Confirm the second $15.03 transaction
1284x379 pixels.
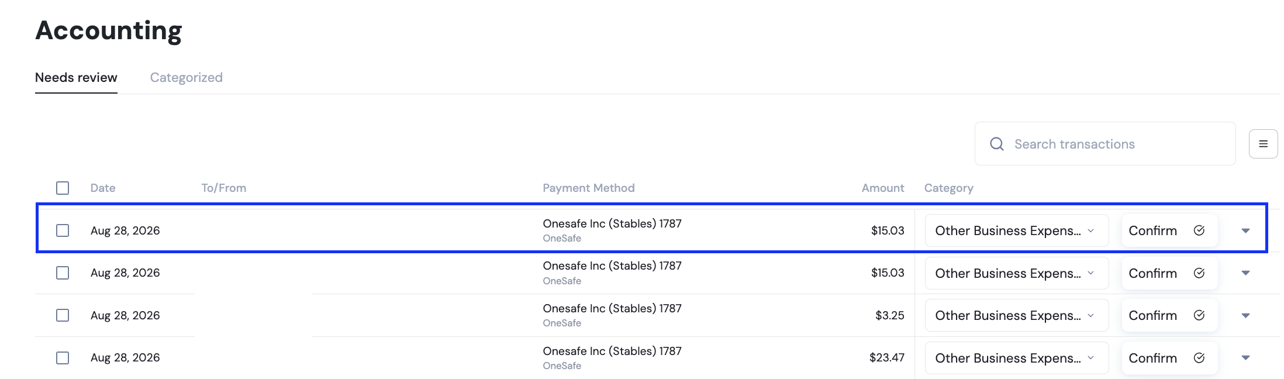1169,273
